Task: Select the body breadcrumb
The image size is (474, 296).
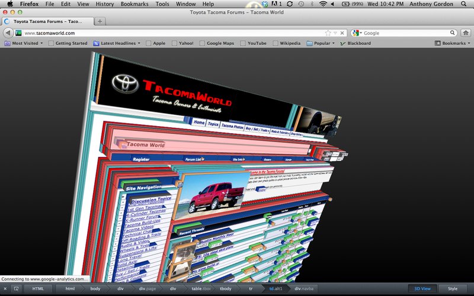Action: coord(95,289)
